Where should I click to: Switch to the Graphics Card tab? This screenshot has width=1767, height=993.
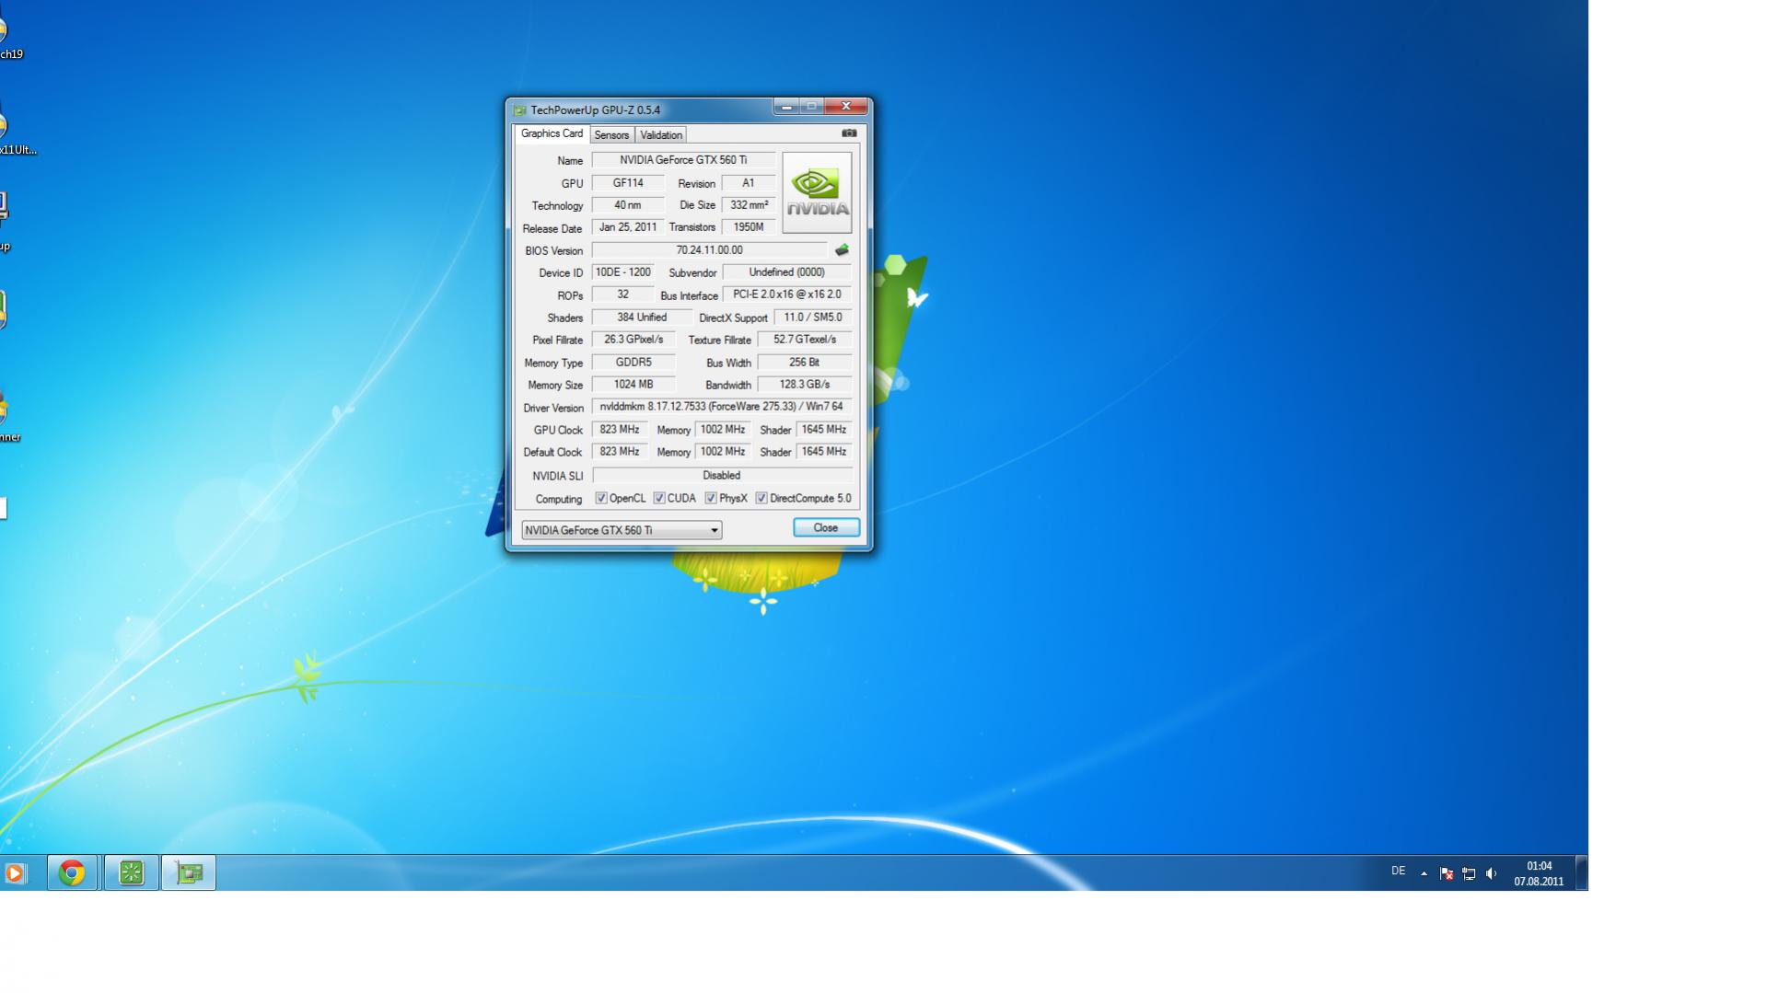[552, 133]
